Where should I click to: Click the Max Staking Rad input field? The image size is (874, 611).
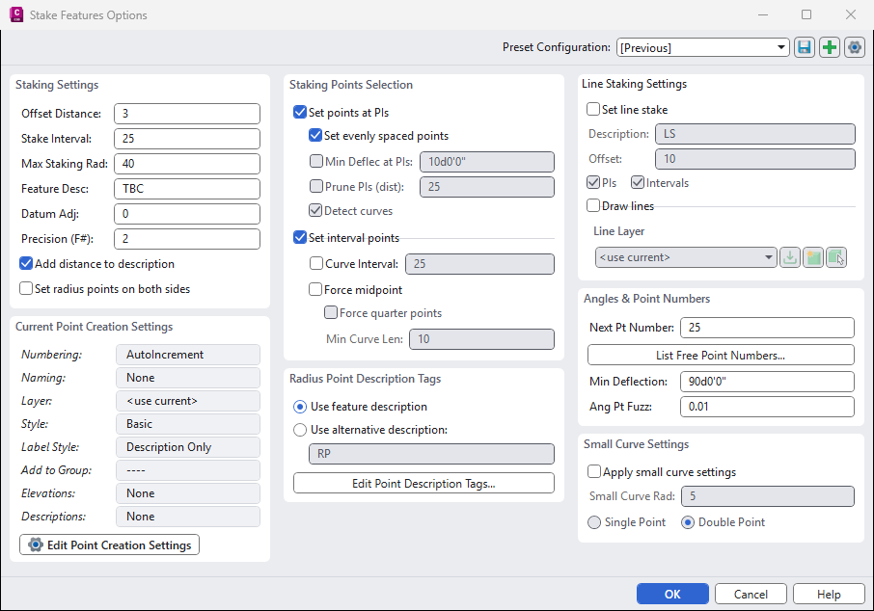(x=187, y=164)
